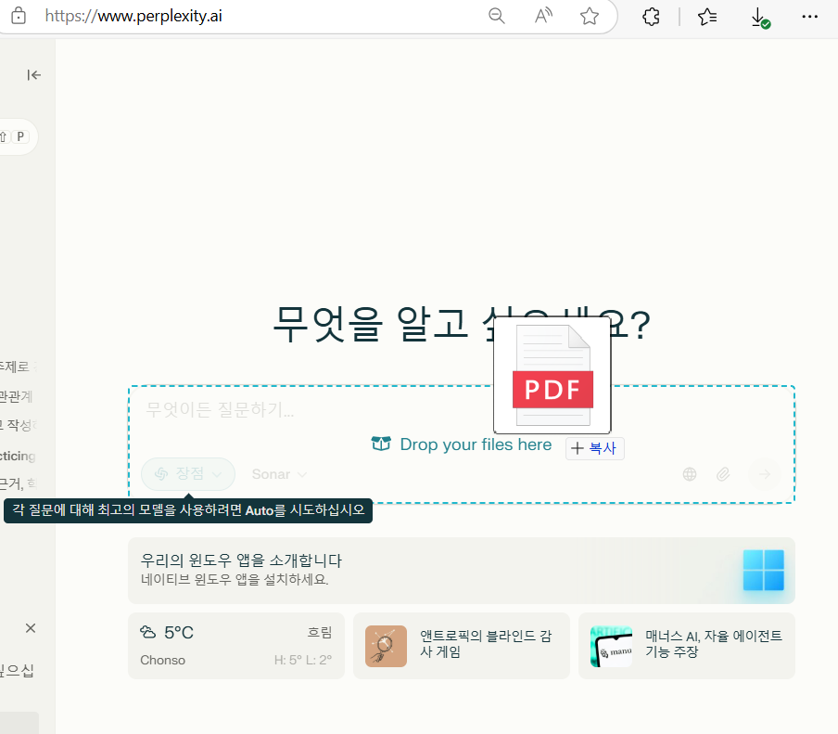Click the cloudy weather icon
838x734 pixels.
pos(148,632)
